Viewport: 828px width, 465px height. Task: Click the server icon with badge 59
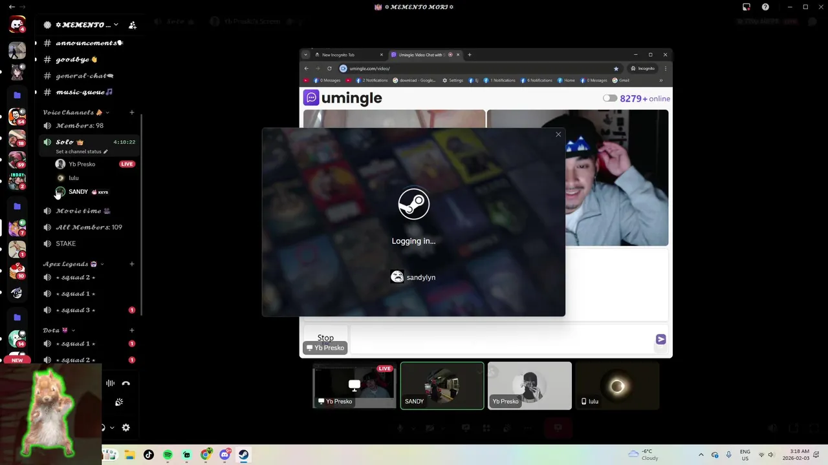tap(17, 159)
